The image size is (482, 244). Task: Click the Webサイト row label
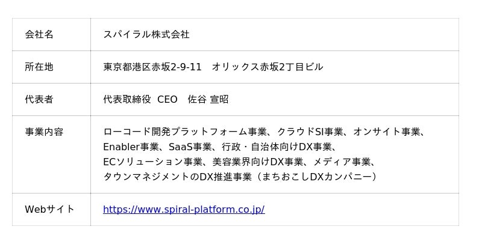coord(49,210)
